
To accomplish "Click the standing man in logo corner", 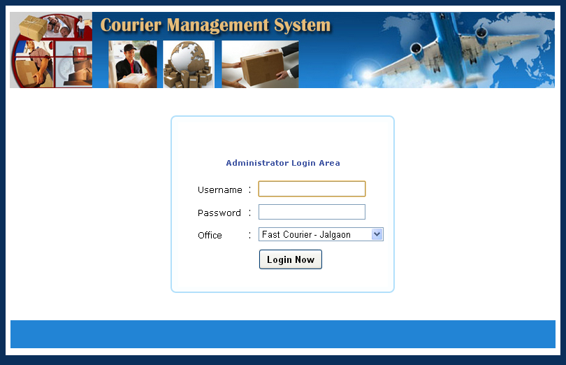I will 81,26.
